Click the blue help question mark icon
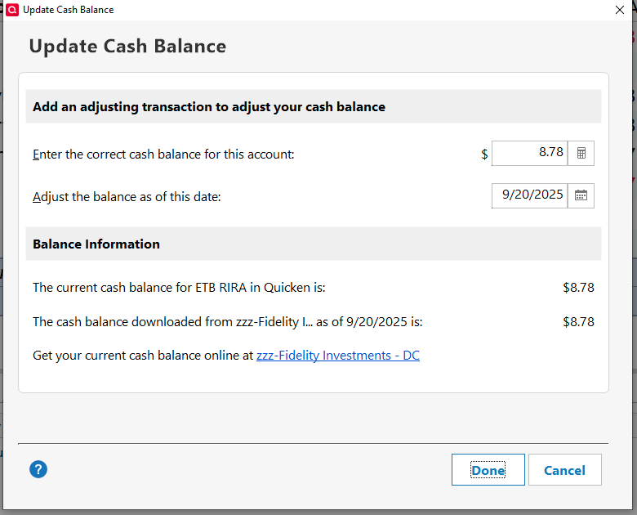The image size is (637, 515). tap(38, 469)
